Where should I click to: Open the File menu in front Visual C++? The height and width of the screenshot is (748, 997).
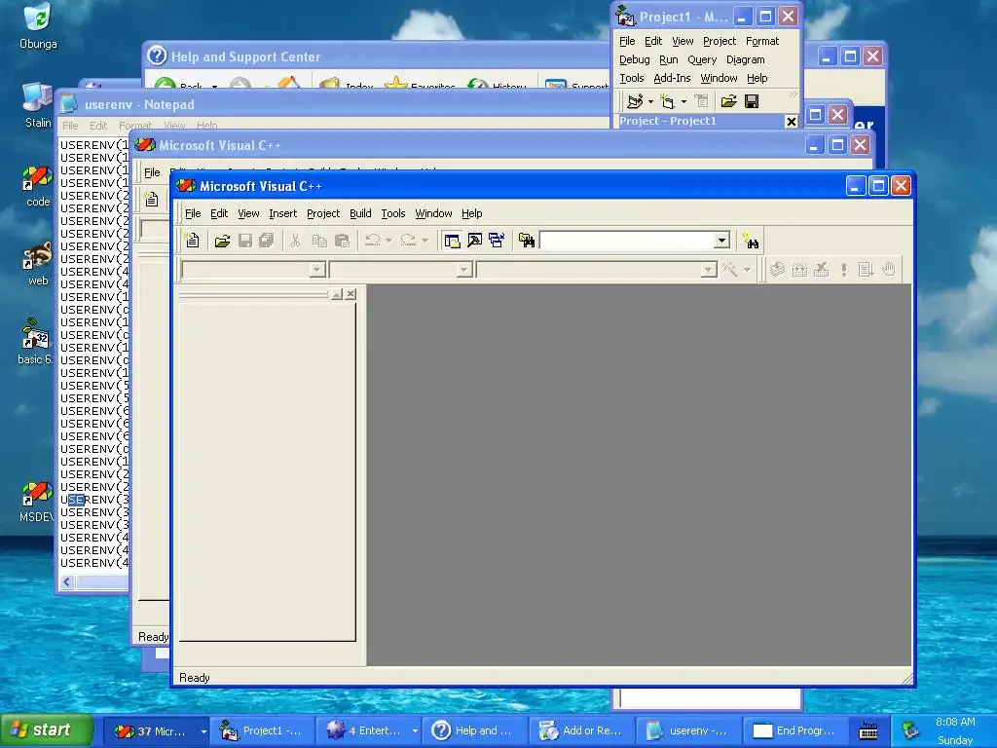[x=193, y=213]
